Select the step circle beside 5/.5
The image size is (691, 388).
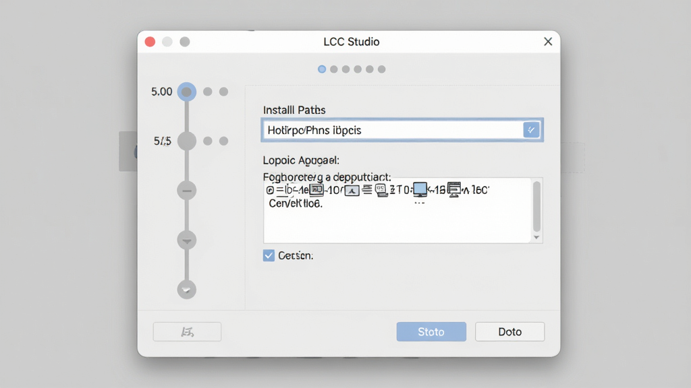click(x=187, y=141)
